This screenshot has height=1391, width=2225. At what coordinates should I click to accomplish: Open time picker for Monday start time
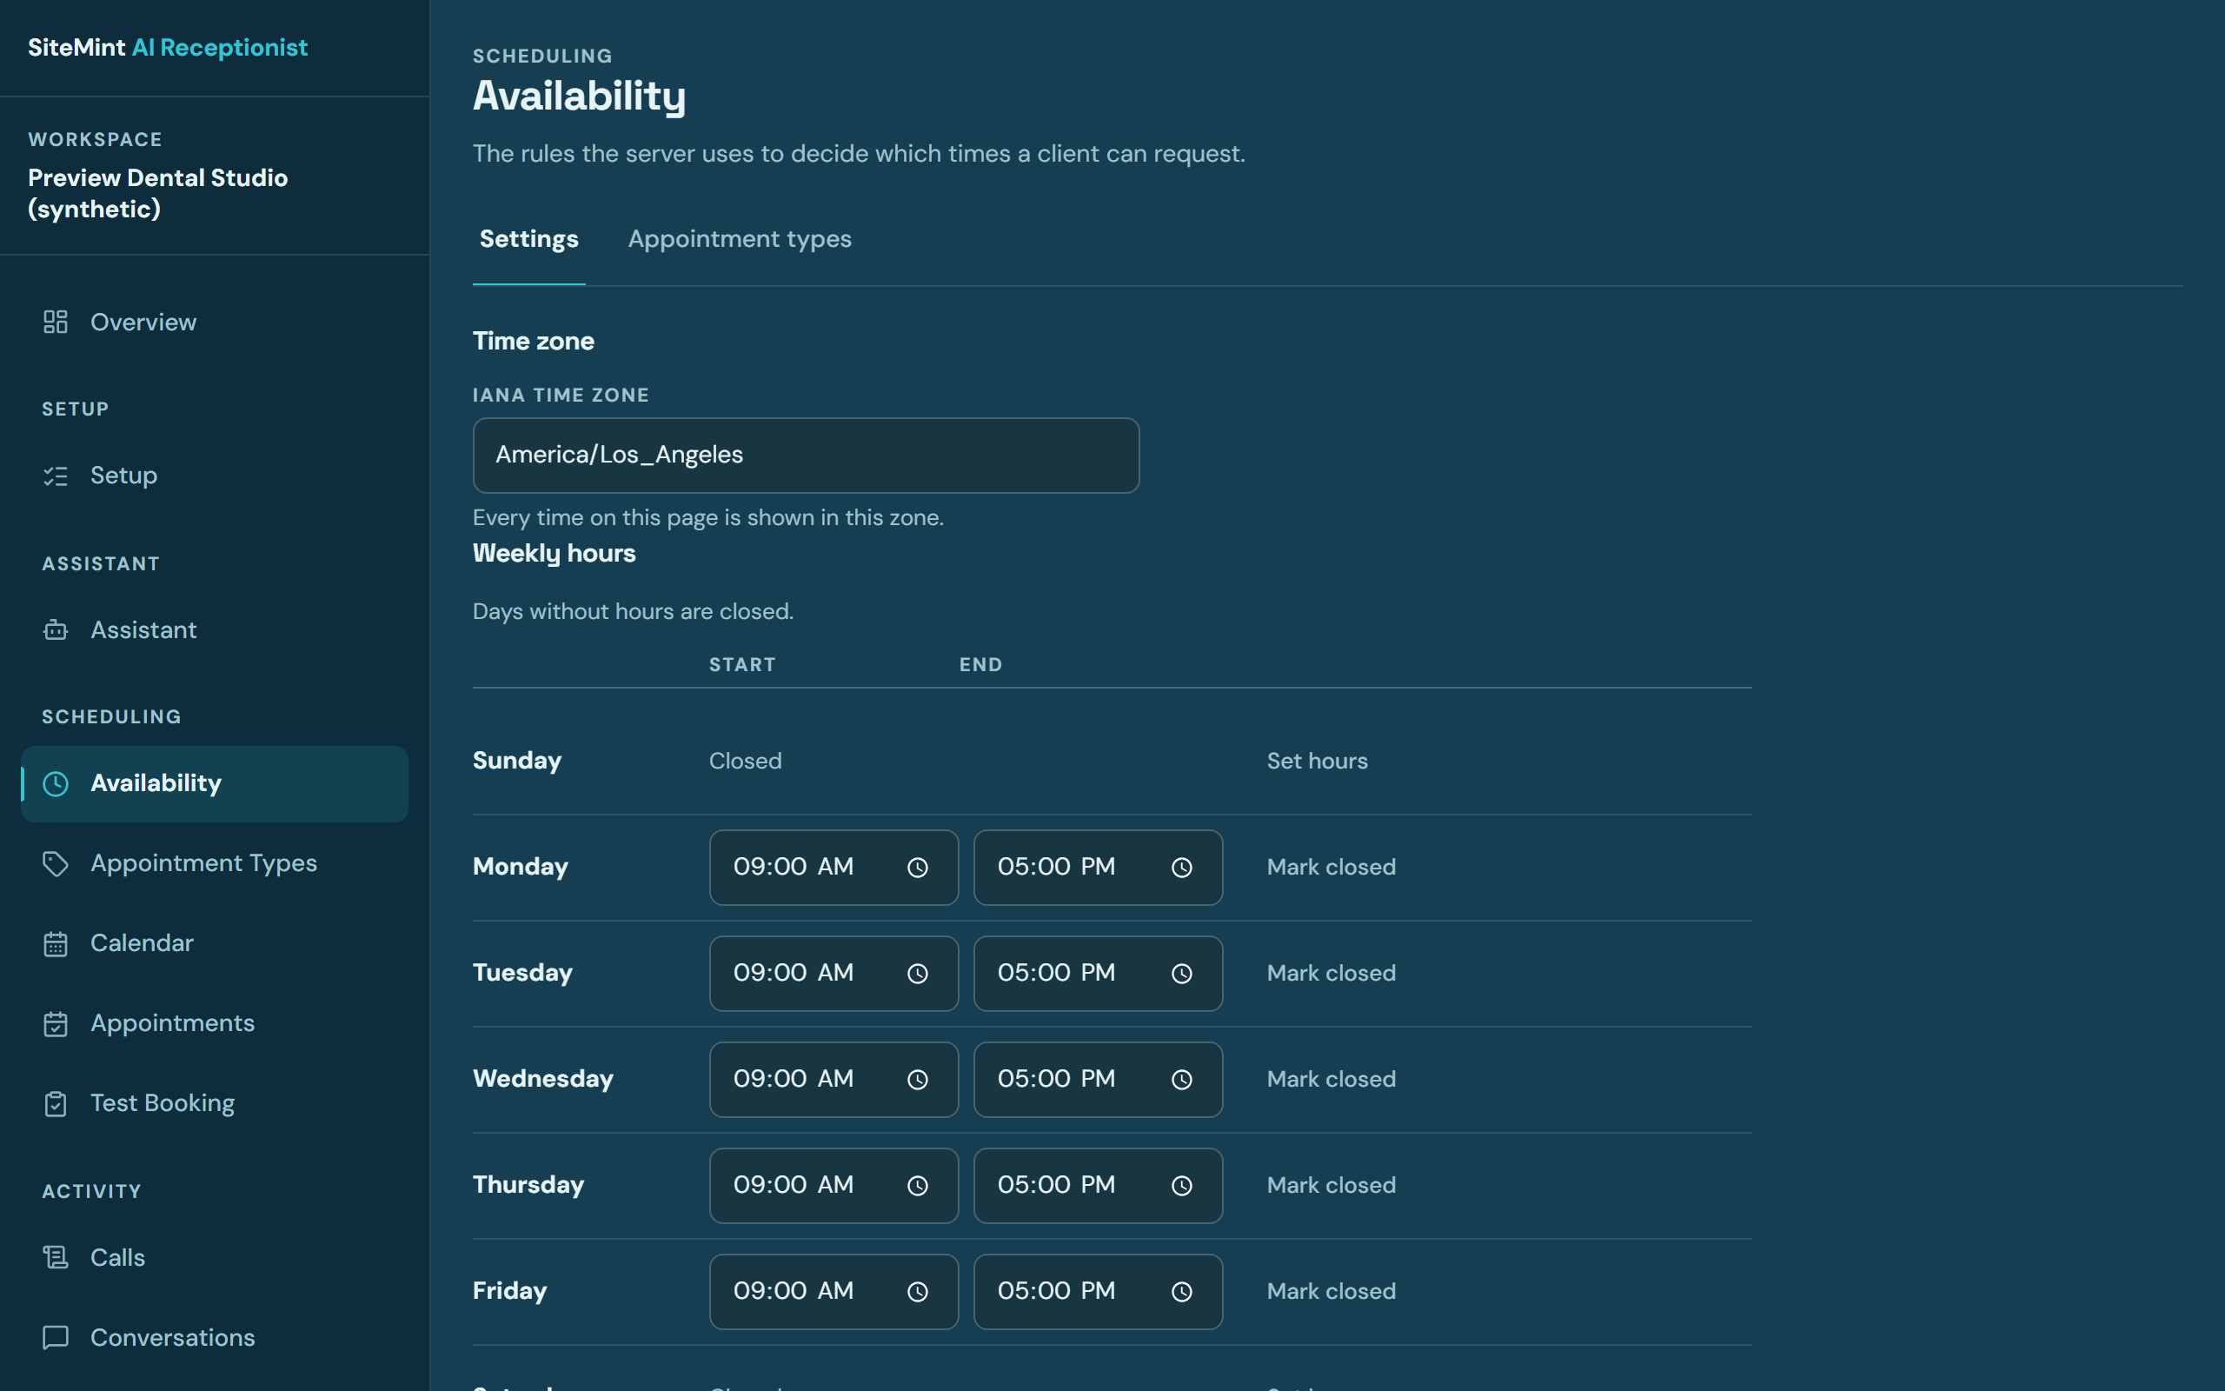pyautogui.click(x=918, y=868)
